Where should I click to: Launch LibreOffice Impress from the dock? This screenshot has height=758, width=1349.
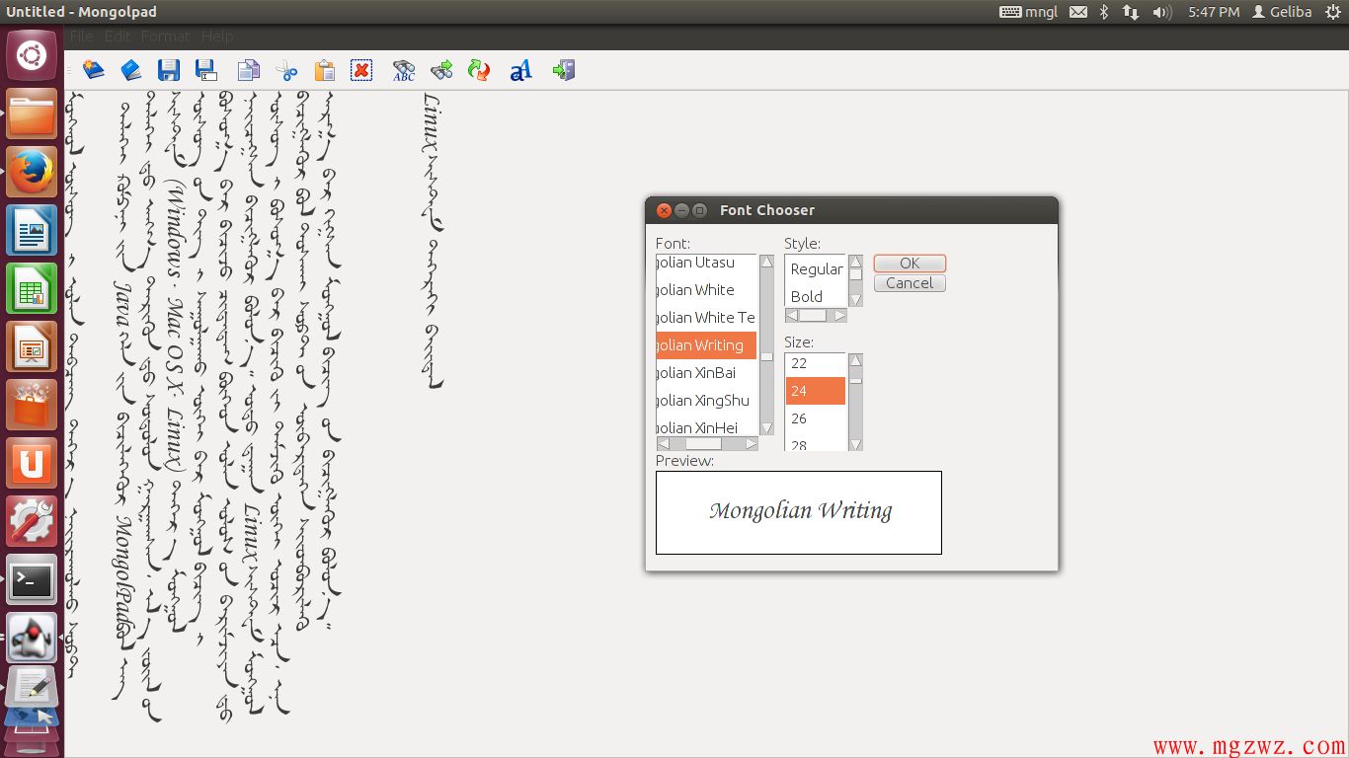32,347
